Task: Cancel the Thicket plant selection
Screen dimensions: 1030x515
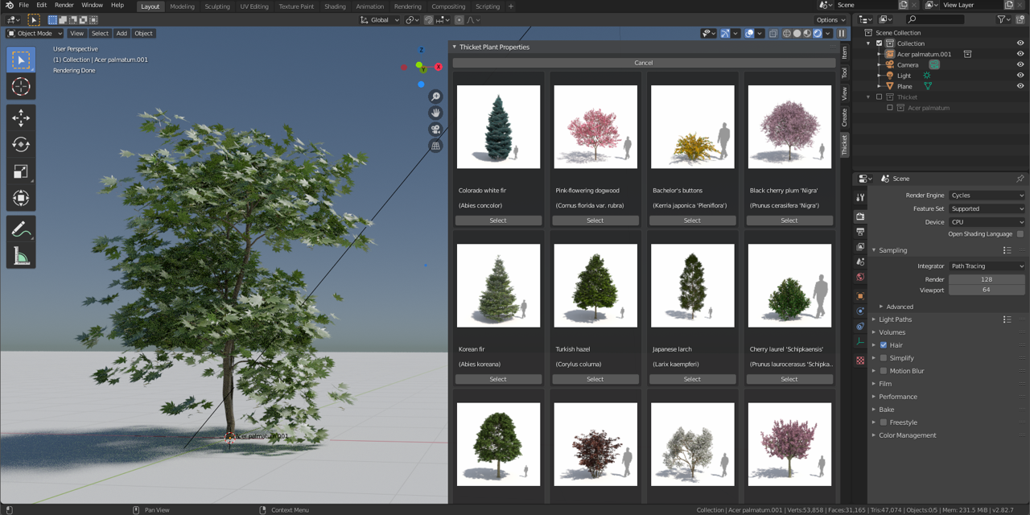Action: [644, 63]
